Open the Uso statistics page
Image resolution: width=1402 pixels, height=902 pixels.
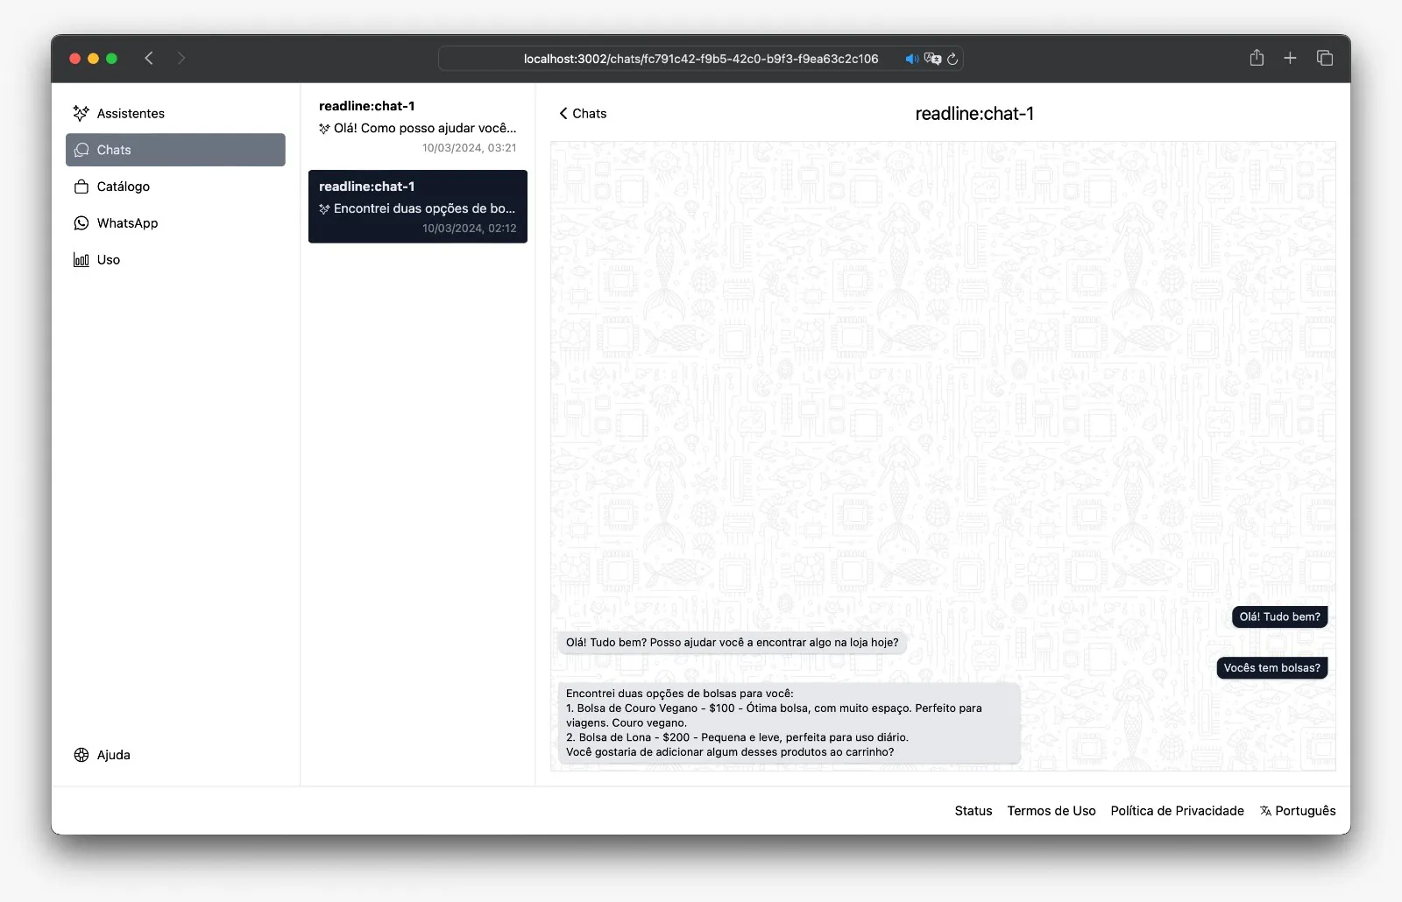pos(175,260)
